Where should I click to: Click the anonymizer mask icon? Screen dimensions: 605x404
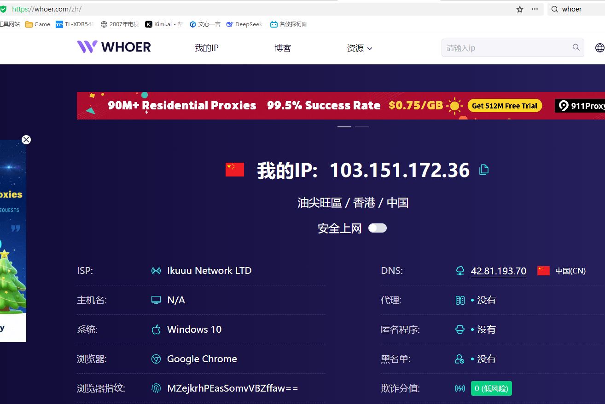(x=460, y=330)
